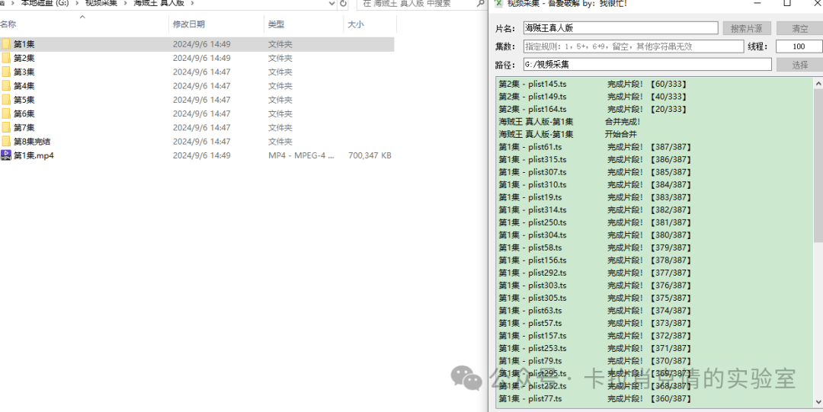This screenshot has height=412, width=823.
Task: Click the 【387/387】 progress count
Action: pyautogui.click(x=670, y=147)
